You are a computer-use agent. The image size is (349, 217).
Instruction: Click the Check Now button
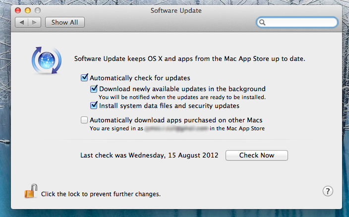[257, 155]
